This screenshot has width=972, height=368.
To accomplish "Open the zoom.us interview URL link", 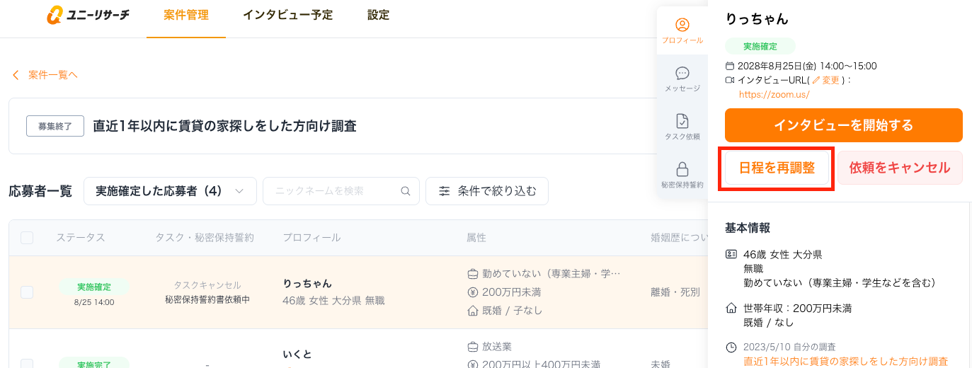I will [x=774, y=94].
